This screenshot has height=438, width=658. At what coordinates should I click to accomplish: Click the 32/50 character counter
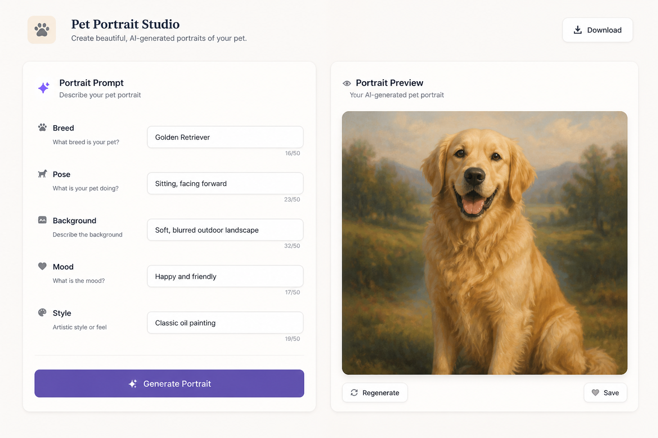(292, 246)
